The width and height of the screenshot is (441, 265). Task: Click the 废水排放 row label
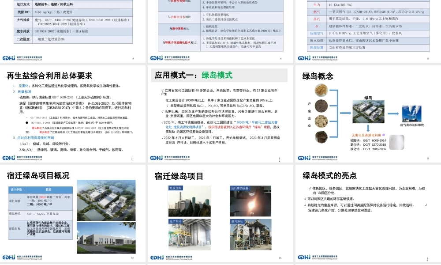pos(23,31)
